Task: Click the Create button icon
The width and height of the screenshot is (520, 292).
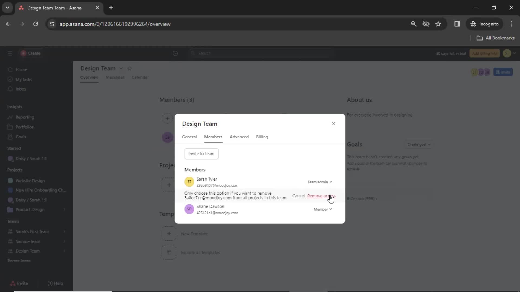Action: pyautogui.click(x=23, y=53)
